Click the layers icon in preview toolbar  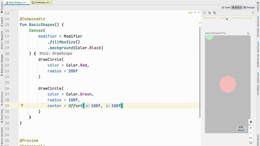tap(214, 13)
